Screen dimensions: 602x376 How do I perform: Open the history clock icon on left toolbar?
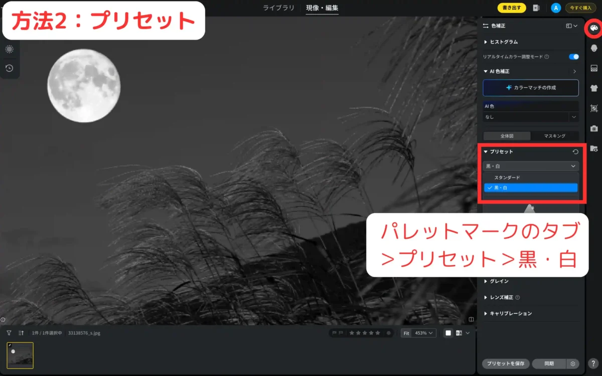click(9, 68)
